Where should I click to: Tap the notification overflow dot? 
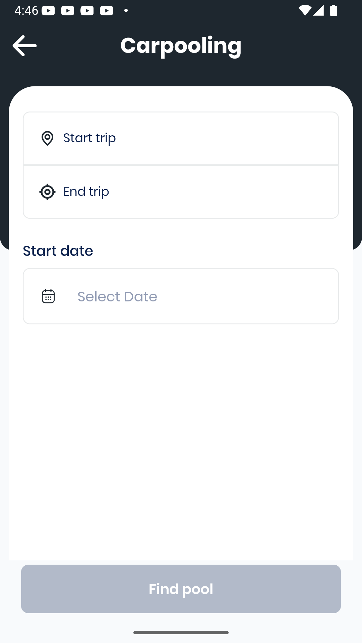(126, 11)
